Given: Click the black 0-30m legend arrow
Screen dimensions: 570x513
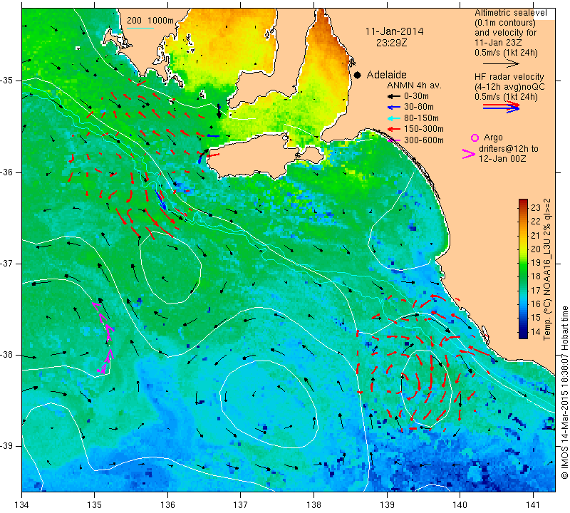Looking at the screenshot, I should (393, 96).
